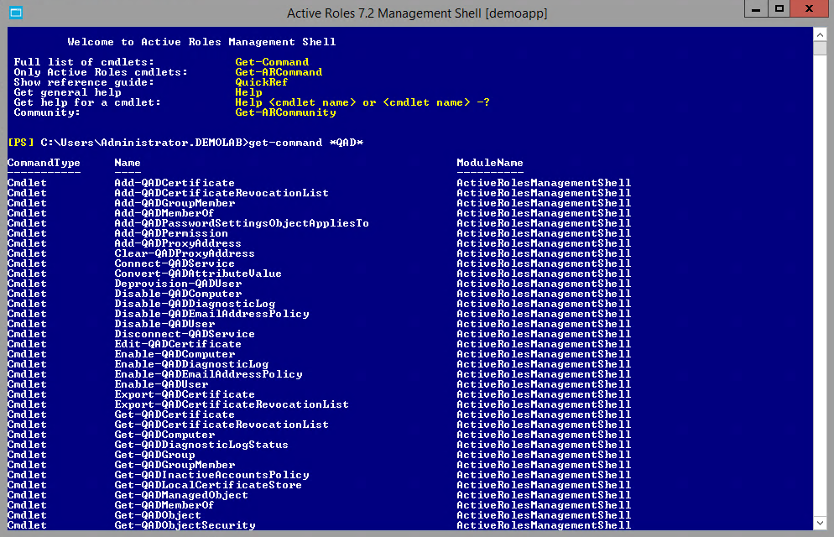Click the Enable-QADDiagnosticLog entry
The width and height of the screenshot is (834, 537).
click(191, 365)
